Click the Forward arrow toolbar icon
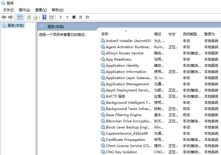Screen dimensions: 221x155 point(11,17)
